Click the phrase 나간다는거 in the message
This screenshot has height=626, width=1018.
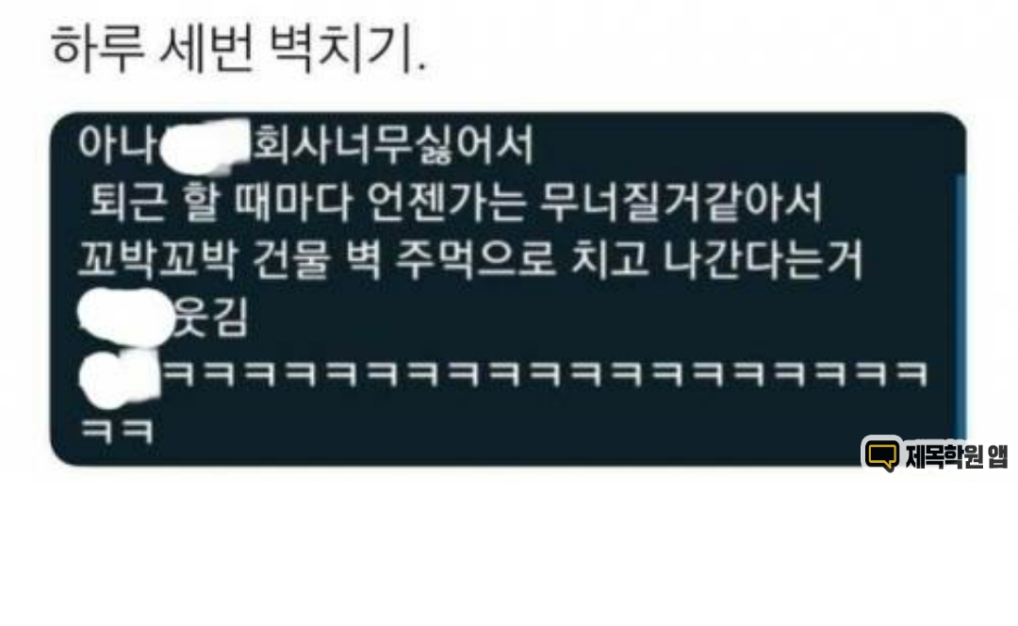[763, 260]
